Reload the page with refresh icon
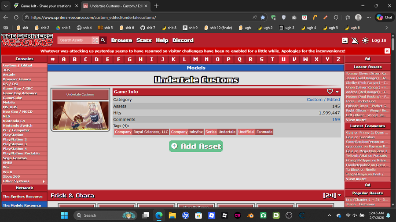This screenshot has width=396, height=222. click(16, 18)
